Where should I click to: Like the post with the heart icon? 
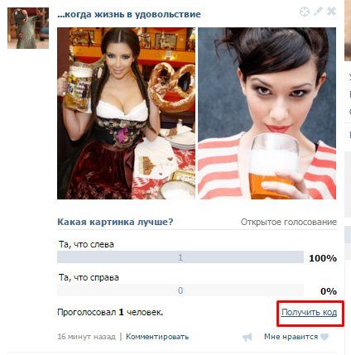(x=325, y=337)
